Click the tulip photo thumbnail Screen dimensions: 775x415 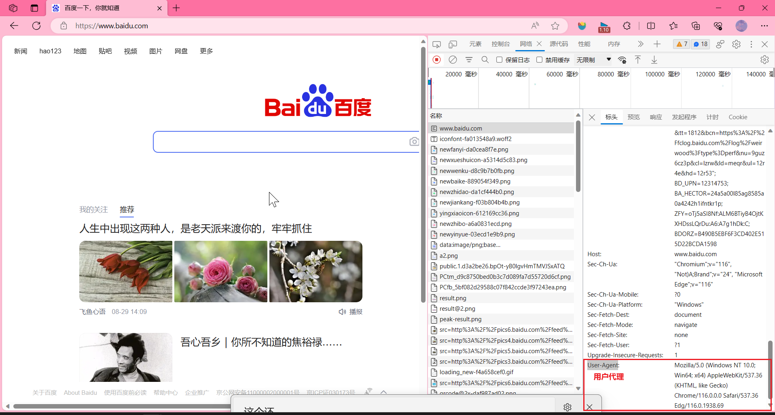tap(126, 272)
